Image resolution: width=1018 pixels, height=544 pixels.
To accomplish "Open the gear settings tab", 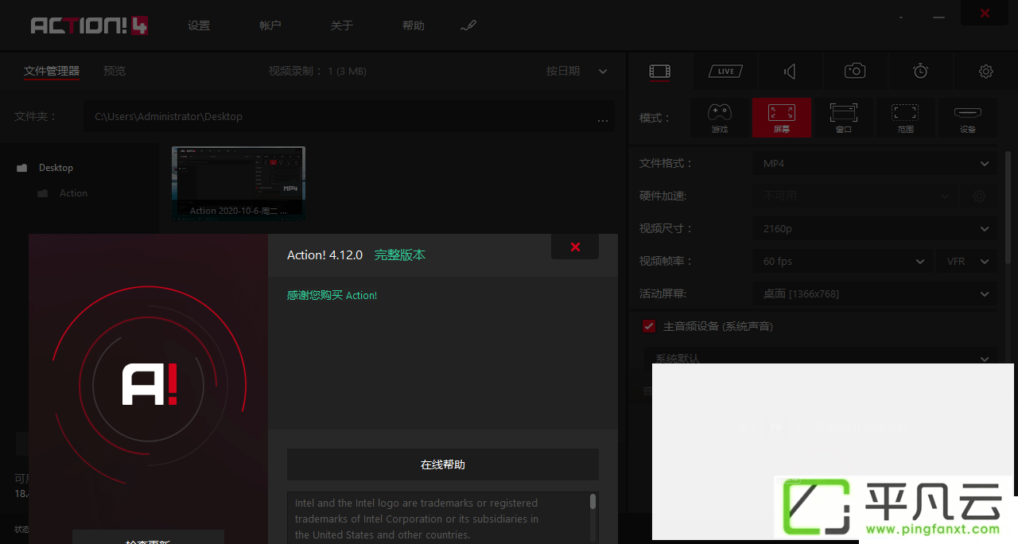I will tap(986, 72).
